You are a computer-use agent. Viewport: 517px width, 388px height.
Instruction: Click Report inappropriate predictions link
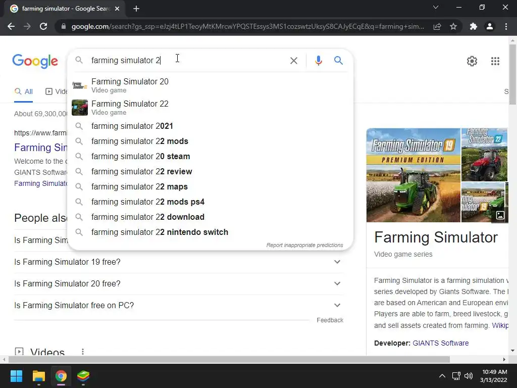(x=304, y=245)
